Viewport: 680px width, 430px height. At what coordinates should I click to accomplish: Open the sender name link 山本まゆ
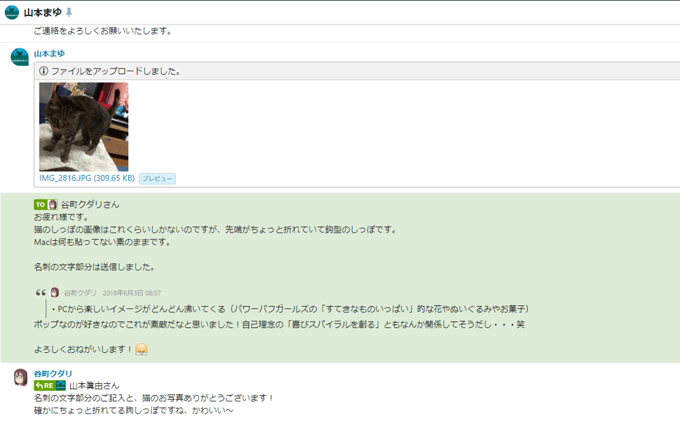click(50, 54)
